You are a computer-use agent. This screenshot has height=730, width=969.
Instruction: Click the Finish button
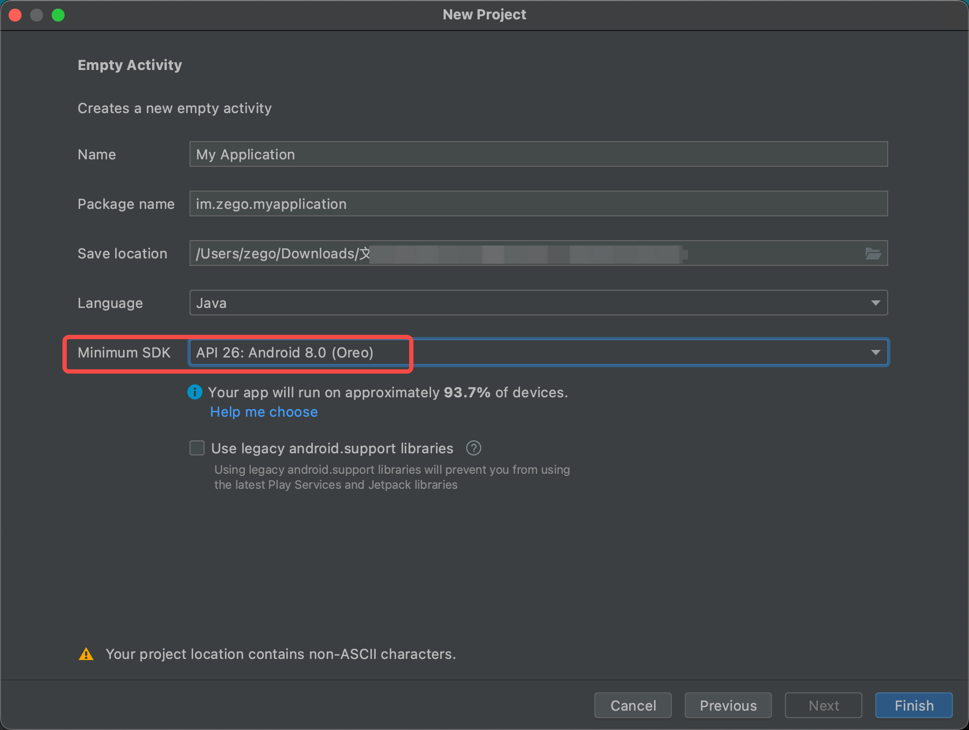[x=914, y=705]
